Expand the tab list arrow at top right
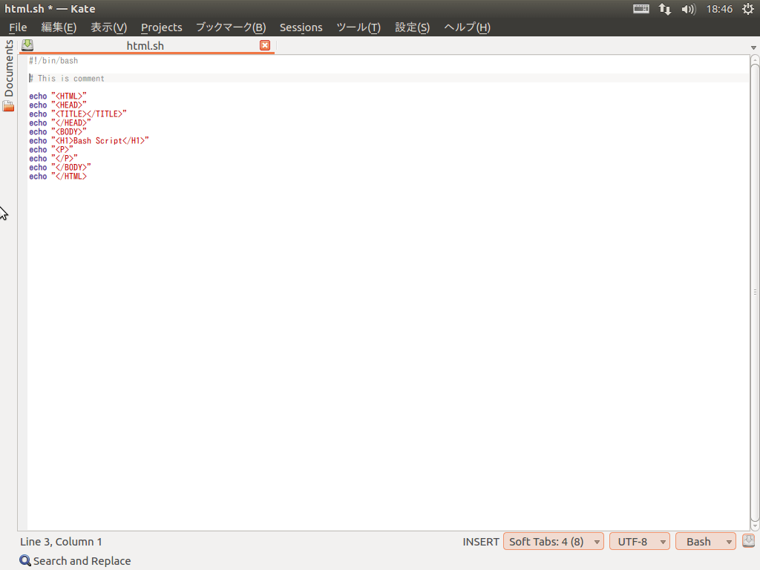The image size is (760, 570). 753,47
